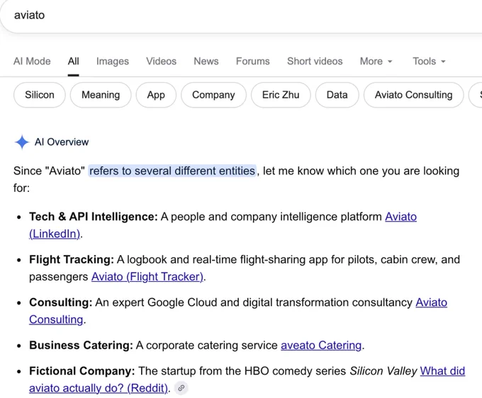Click the Flight Tracking bold label
Viewport: 482px width, 398px height.
pyautogui.click(x=72, y=259)
